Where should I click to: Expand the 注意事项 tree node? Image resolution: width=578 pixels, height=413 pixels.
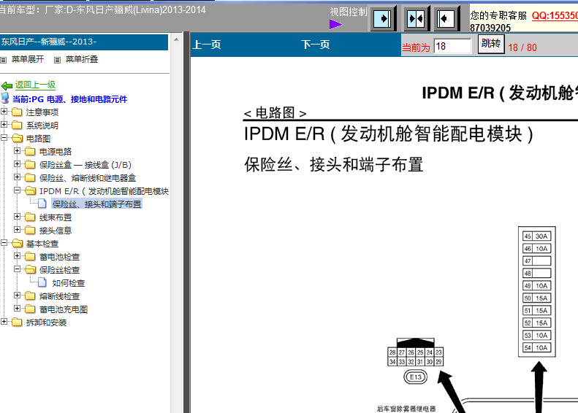(x=4, y=112)
